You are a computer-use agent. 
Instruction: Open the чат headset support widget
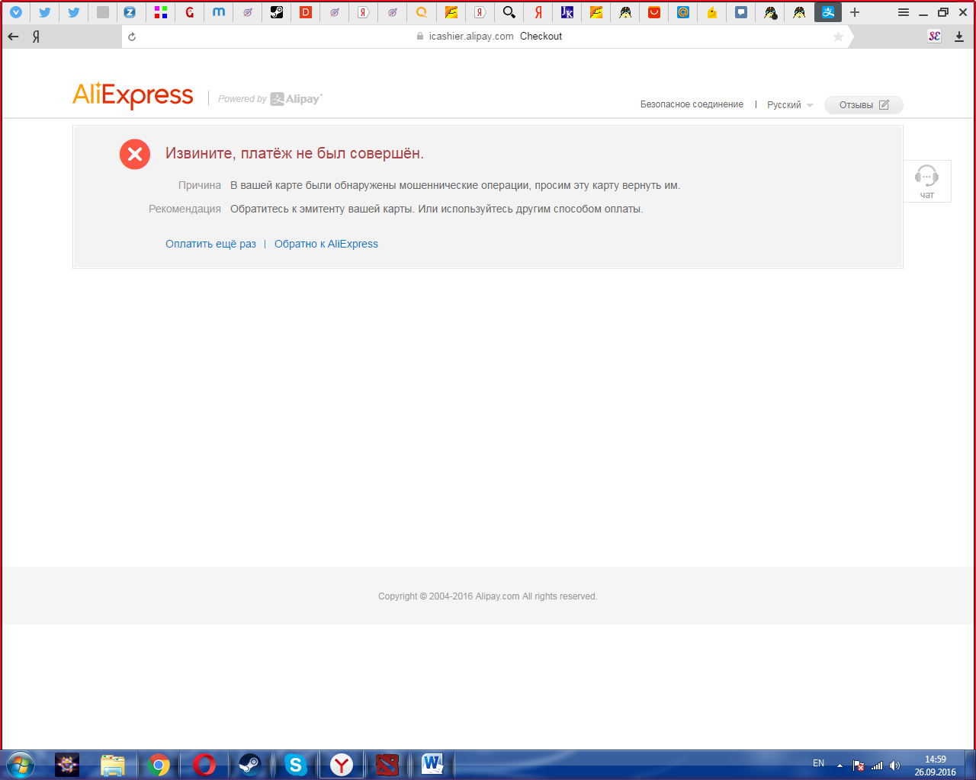click(927, 181)
